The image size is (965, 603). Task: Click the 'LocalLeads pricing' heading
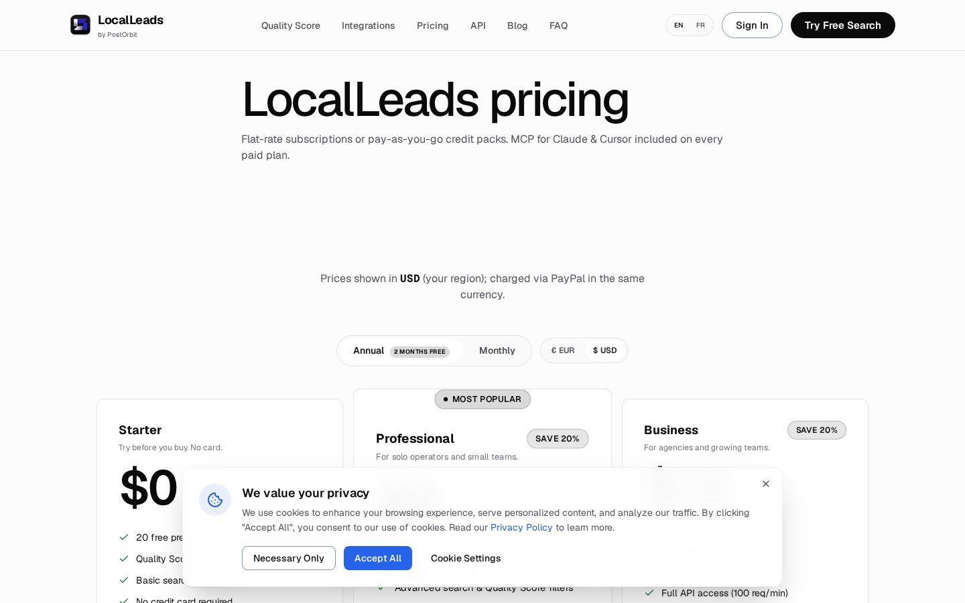[435, 100]
